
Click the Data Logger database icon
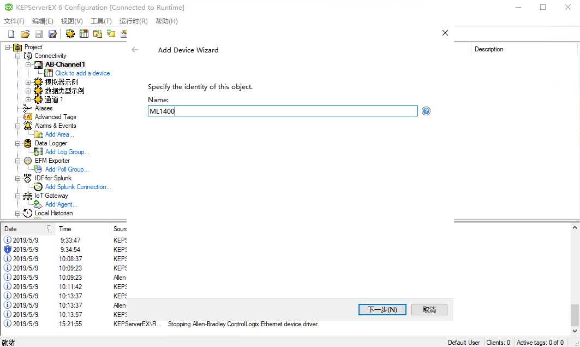[x=28, y=143]
